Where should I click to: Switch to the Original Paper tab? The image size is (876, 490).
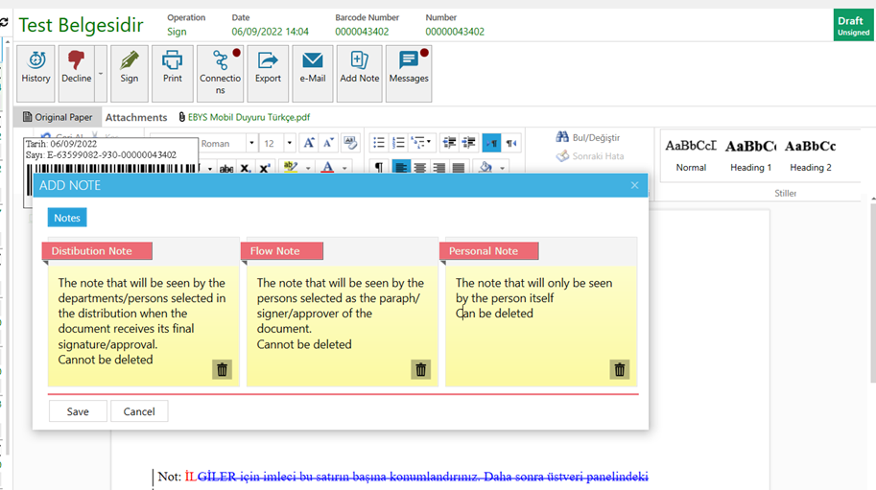pyautogui.click(x=58, y=117)
